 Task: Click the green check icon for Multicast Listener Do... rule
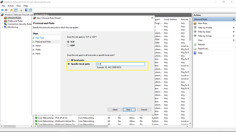(36, 121)
